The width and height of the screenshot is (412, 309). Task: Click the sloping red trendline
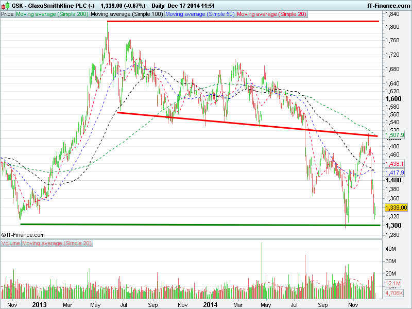pos(247,124)
